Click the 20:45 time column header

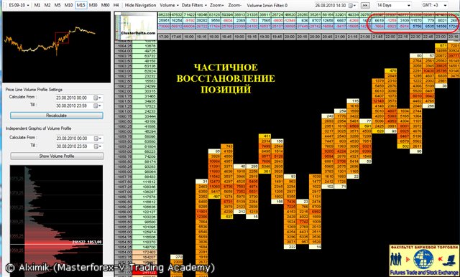click(x=328, y=37)
